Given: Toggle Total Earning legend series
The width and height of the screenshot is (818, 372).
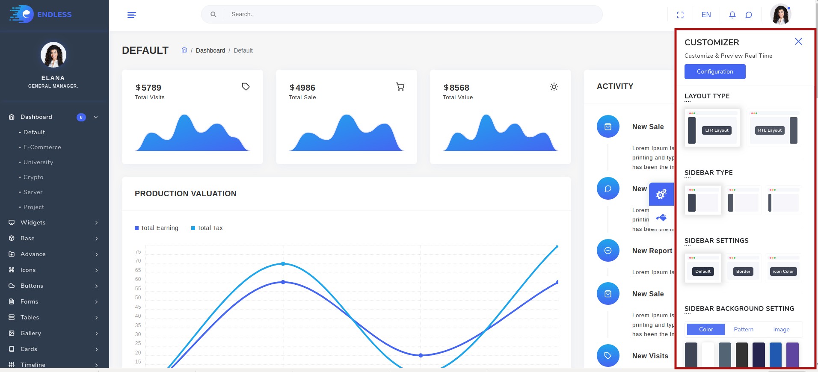Looking at the screenshot, I should pos(157,228).
